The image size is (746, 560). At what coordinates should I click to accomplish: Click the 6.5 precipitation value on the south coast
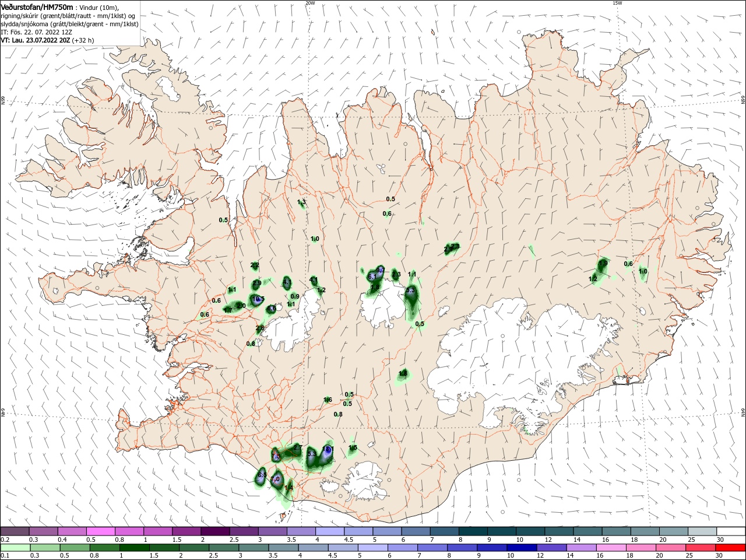coord(262,476)
